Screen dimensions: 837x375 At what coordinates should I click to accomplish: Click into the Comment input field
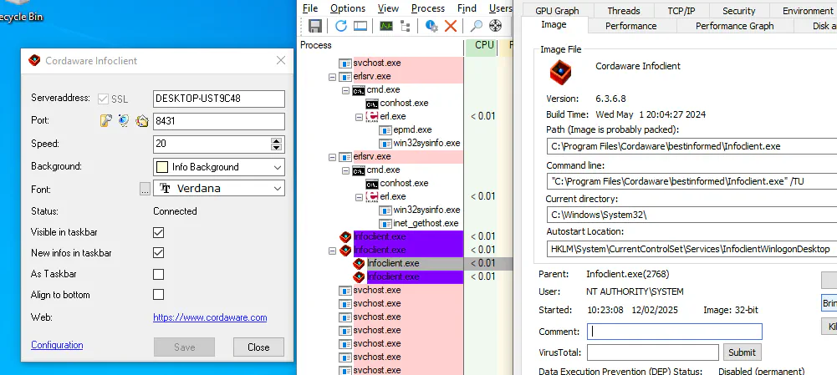(x=675, y=332)
